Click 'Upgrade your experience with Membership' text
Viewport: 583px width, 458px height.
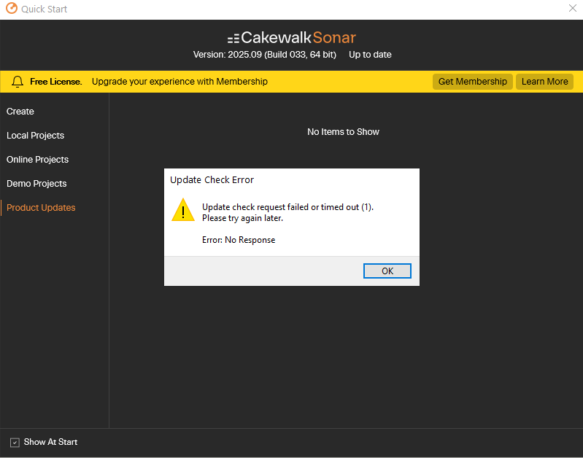pyautogui.click(x=179, y=82)
